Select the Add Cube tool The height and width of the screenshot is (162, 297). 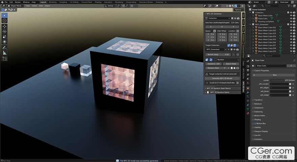[x=4, y=59]
